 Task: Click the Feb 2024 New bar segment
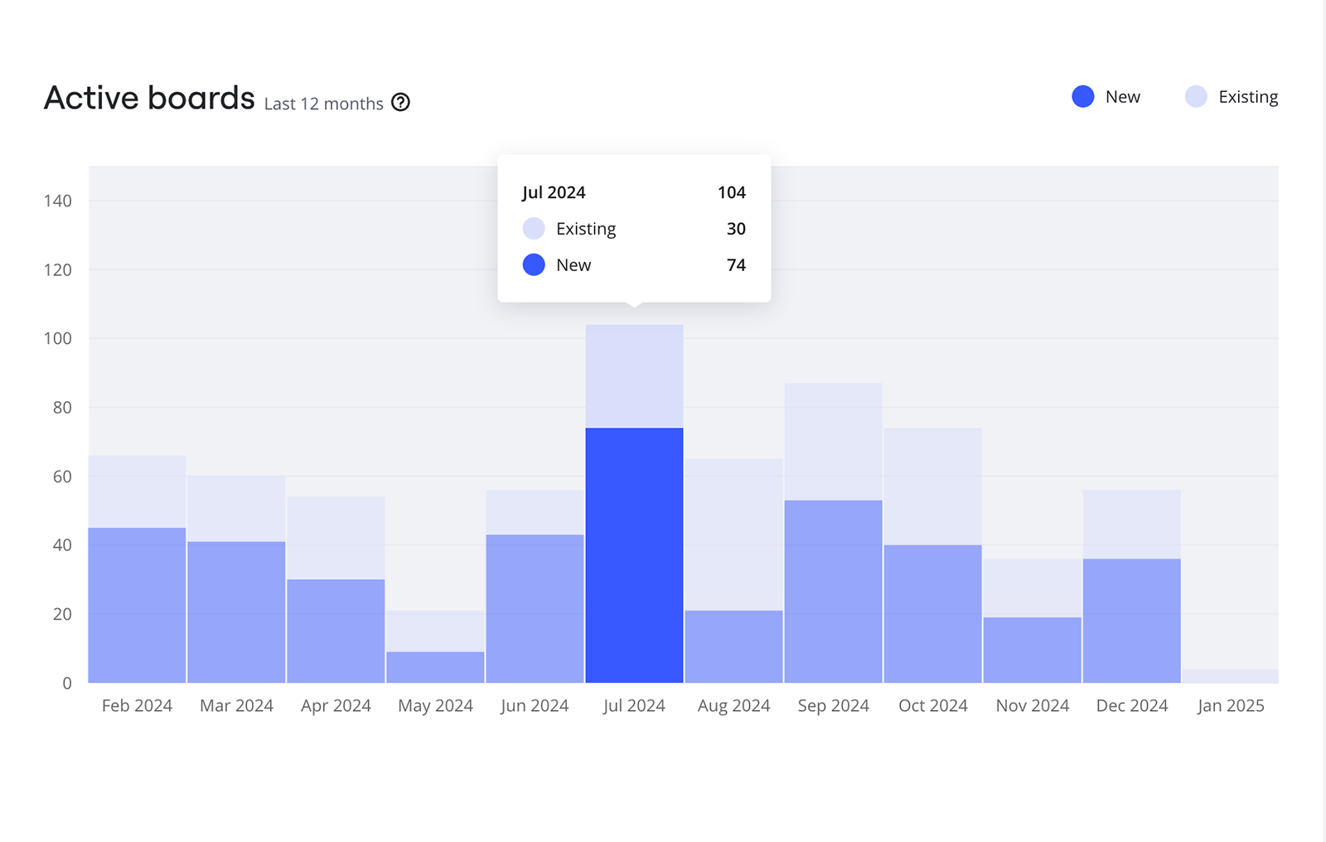point(137,605)
